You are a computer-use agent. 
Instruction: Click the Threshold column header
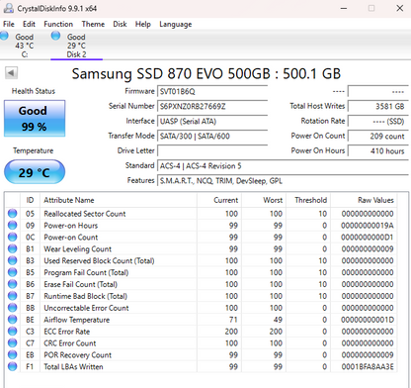point(308,200)
